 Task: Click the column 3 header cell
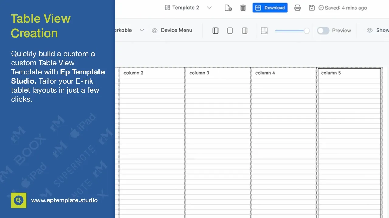tap(218, 73)
